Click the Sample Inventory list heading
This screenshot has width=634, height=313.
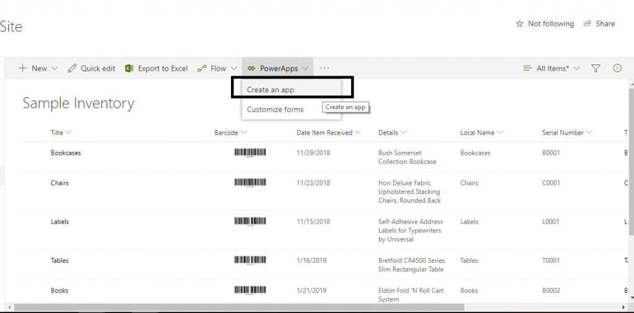tap(79, 103)
